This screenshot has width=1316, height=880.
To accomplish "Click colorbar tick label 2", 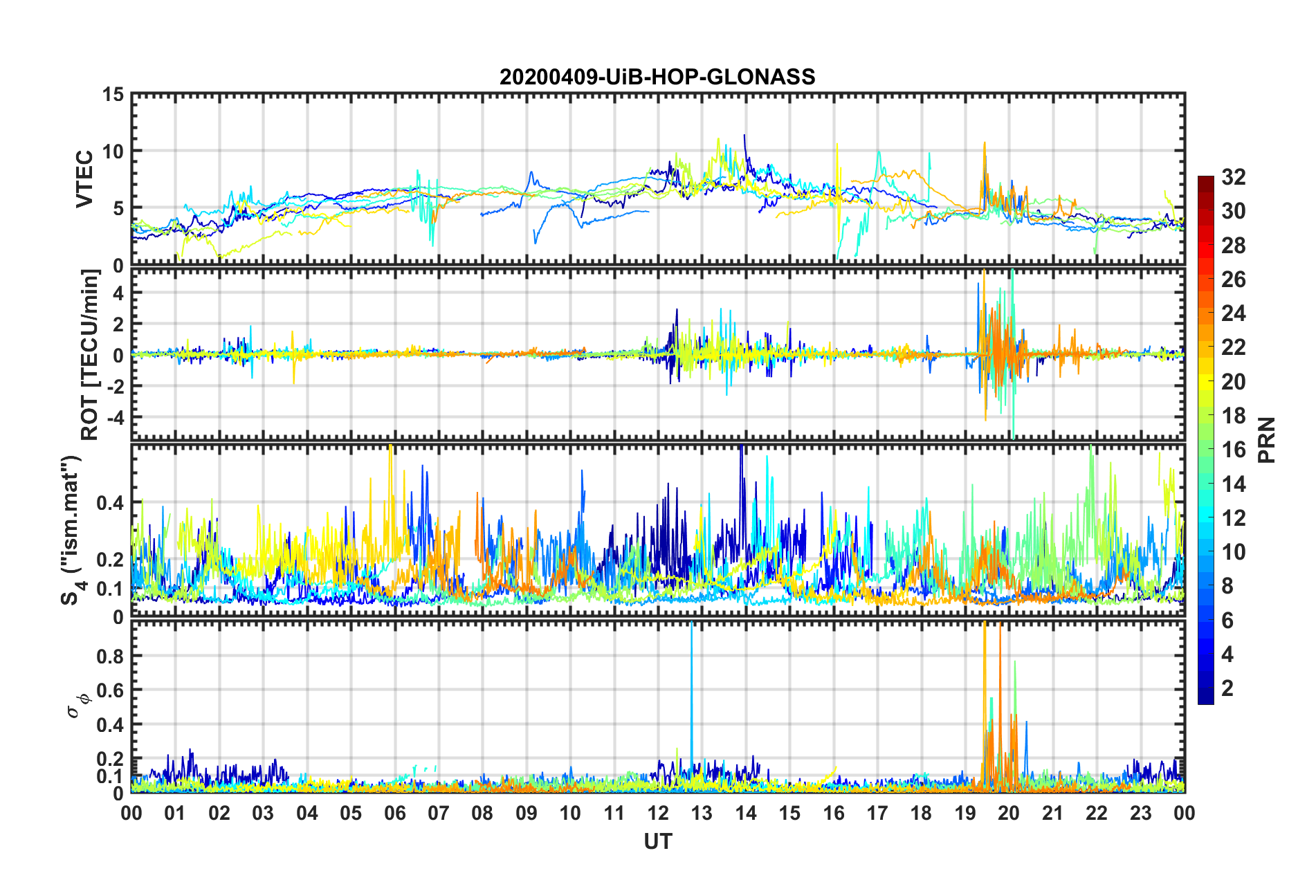I will click(x=1227, y=688).
